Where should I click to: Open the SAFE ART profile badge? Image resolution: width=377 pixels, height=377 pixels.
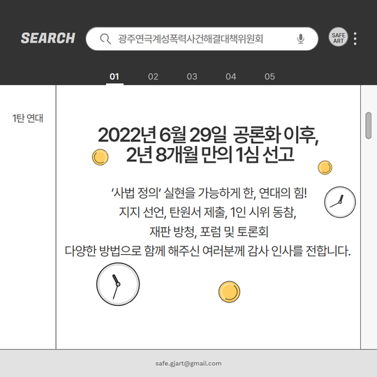point(339,37)
